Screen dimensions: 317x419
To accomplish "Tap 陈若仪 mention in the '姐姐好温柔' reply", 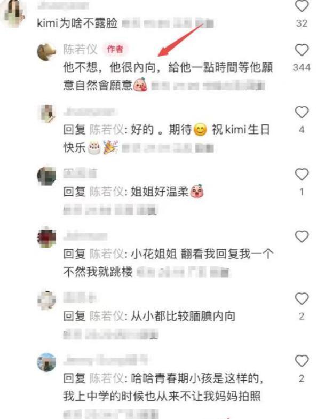I will tap(106, 192).
